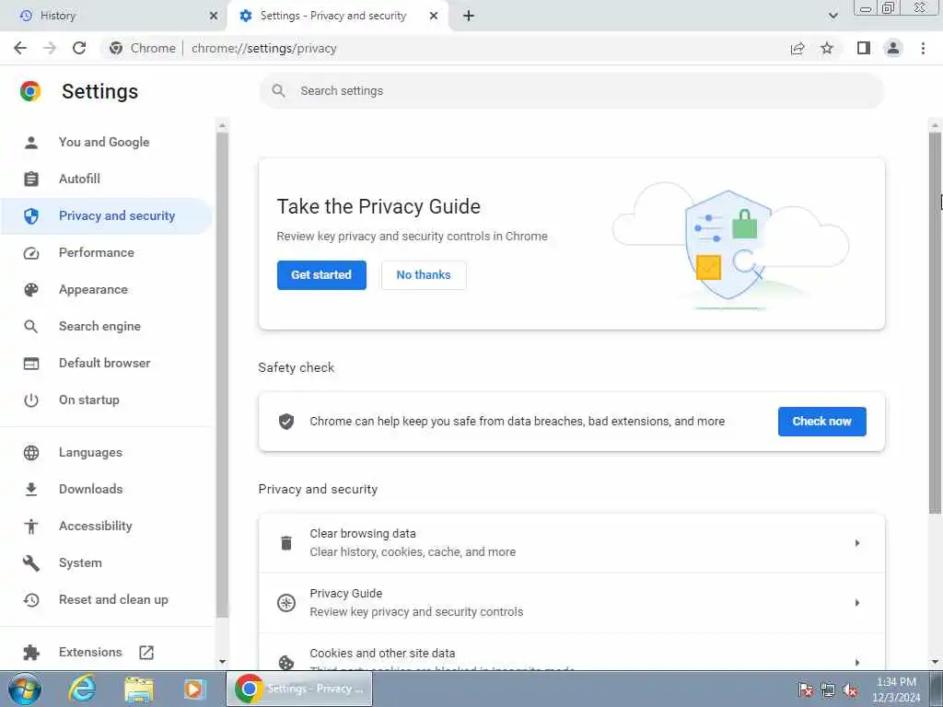Click the address bar URL
Viewport: 943px width, 707px height.
pos(264,48)
